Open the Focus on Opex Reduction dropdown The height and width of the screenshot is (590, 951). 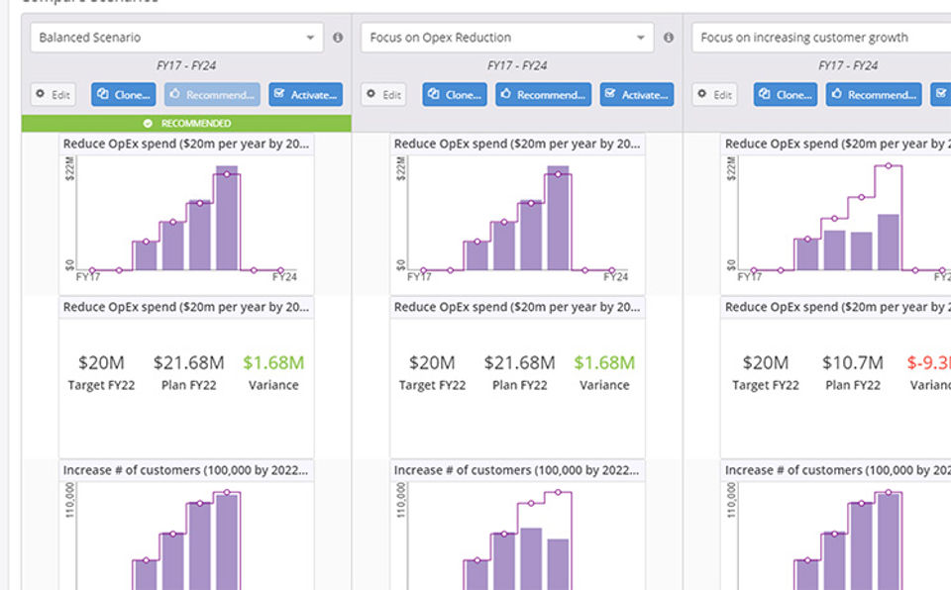click(507, 38)
